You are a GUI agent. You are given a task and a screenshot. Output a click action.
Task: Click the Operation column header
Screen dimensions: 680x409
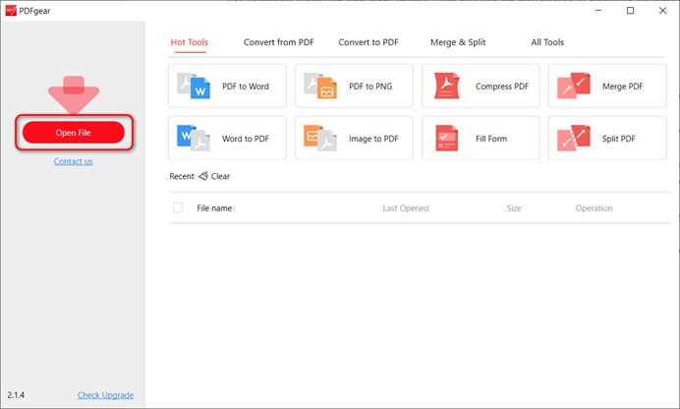pyautogui.click(x=594, y=208)
